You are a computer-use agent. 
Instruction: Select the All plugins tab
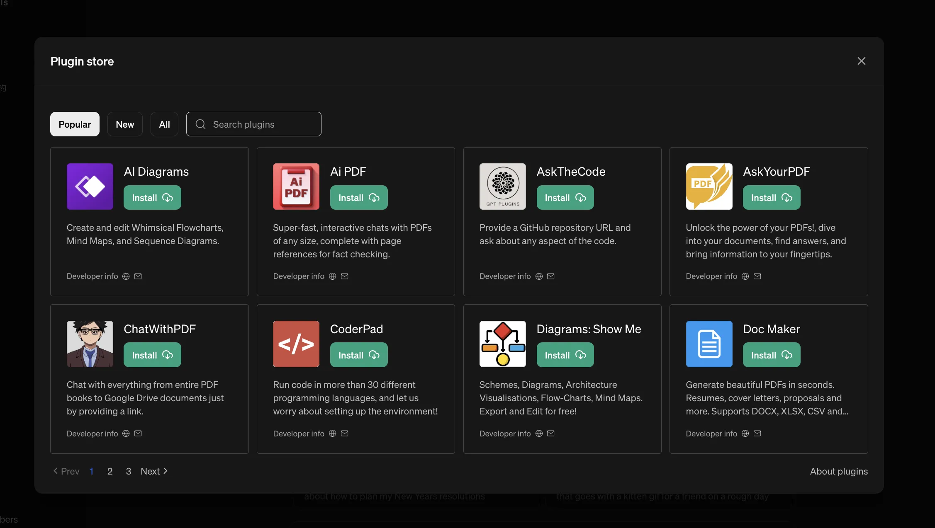(x=164, y=124)
